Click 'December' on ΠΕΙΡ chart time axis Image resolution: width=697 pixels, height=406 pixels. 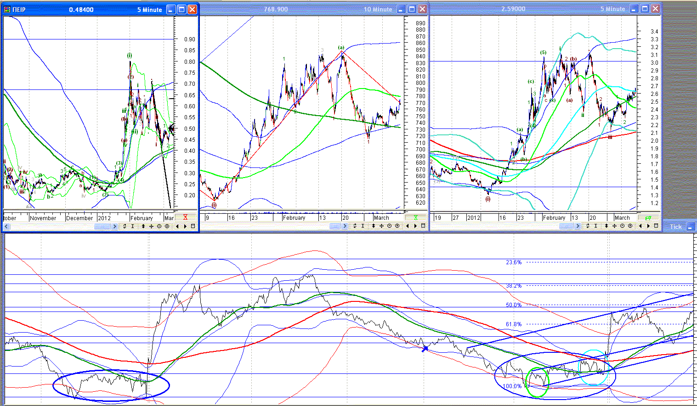tap(80, 218)
